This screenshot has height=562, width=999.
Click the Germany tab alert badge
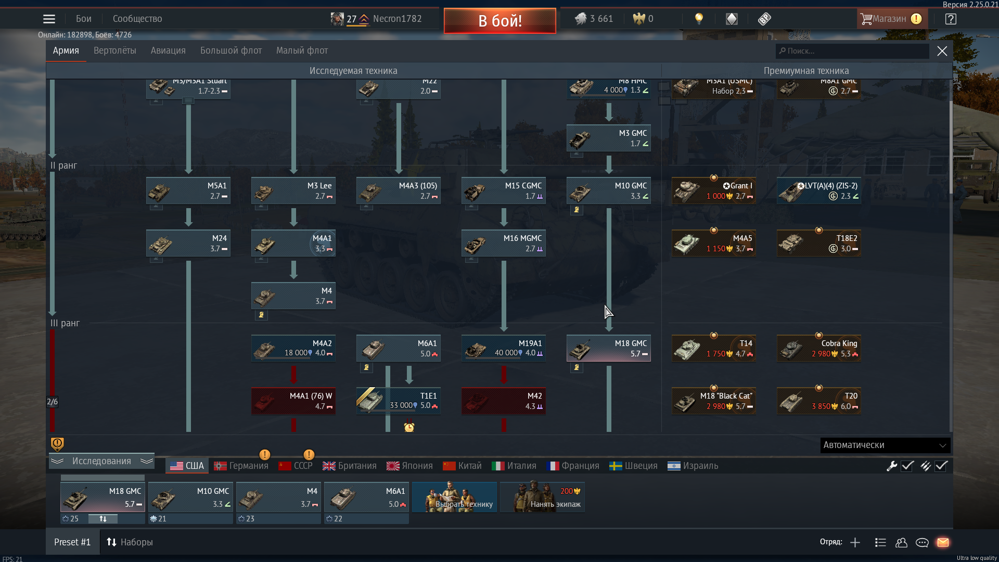point(264,454)
